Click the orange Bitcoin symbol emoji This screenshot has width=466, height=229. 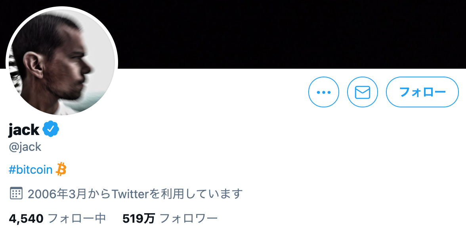[61, 169]
